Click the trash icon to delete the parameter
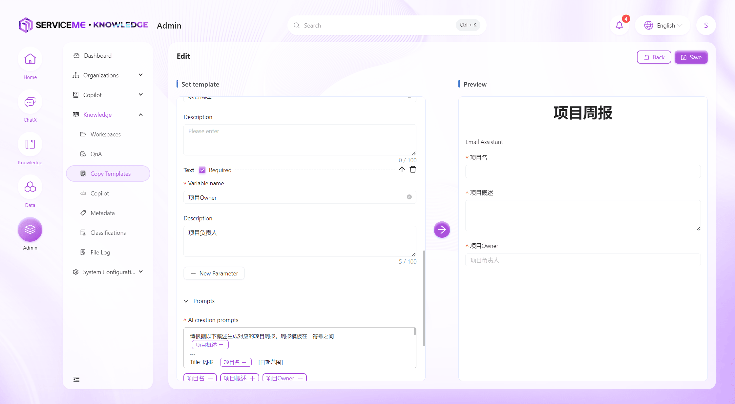Image resolution: width=735 pixels, height=404 pixels. [413, 170]
